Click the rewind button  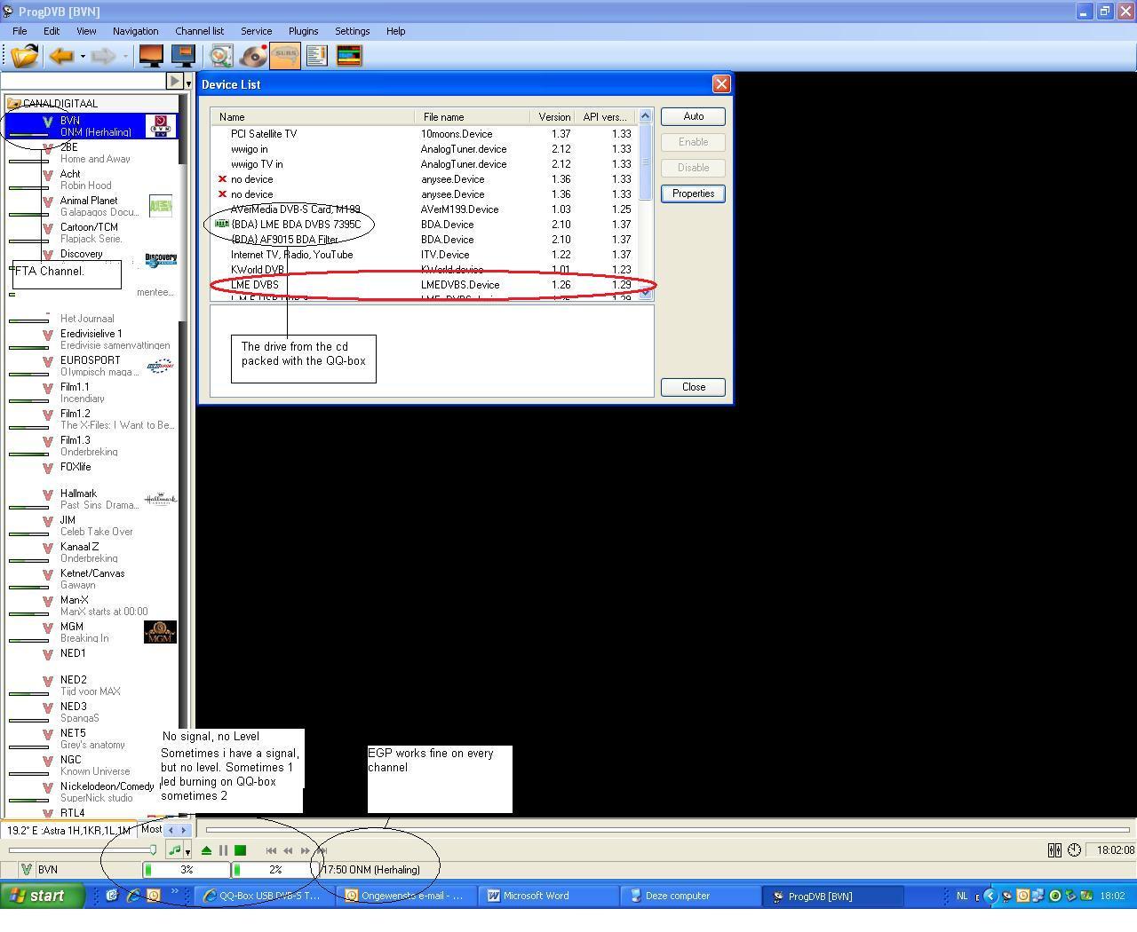point(288,850)
